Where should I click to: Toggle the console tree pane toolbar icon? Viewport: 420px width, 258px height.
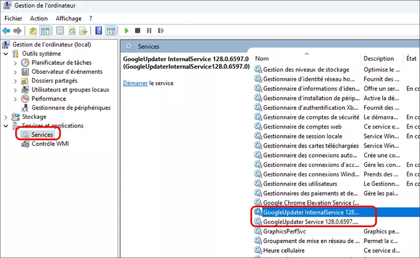coord(45,31)
